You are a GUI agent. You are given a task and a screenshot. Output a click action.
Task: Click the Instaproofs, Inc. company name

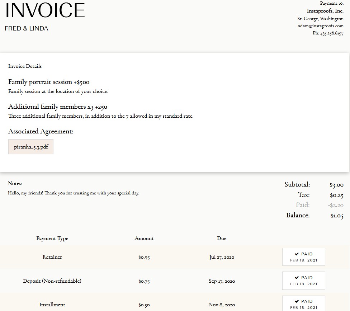[x=325, y=11]
